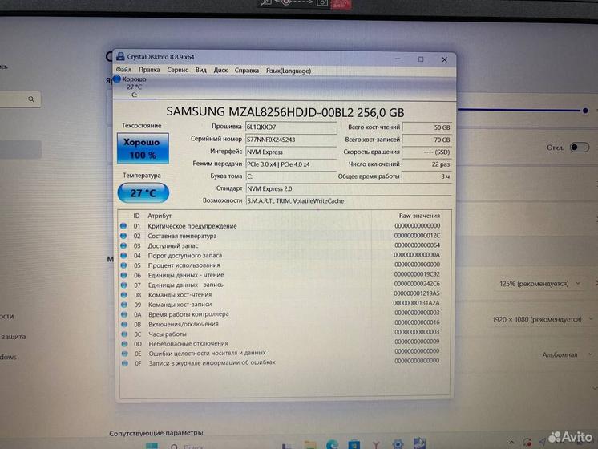Open the Диск menu

(220, 71)
